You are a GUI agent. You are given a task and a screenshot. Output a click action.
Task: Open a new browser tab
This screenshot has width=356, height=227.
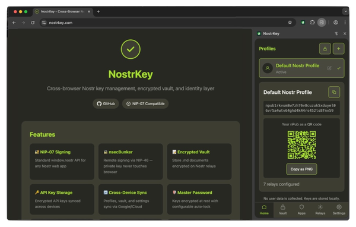pos(98,12)
